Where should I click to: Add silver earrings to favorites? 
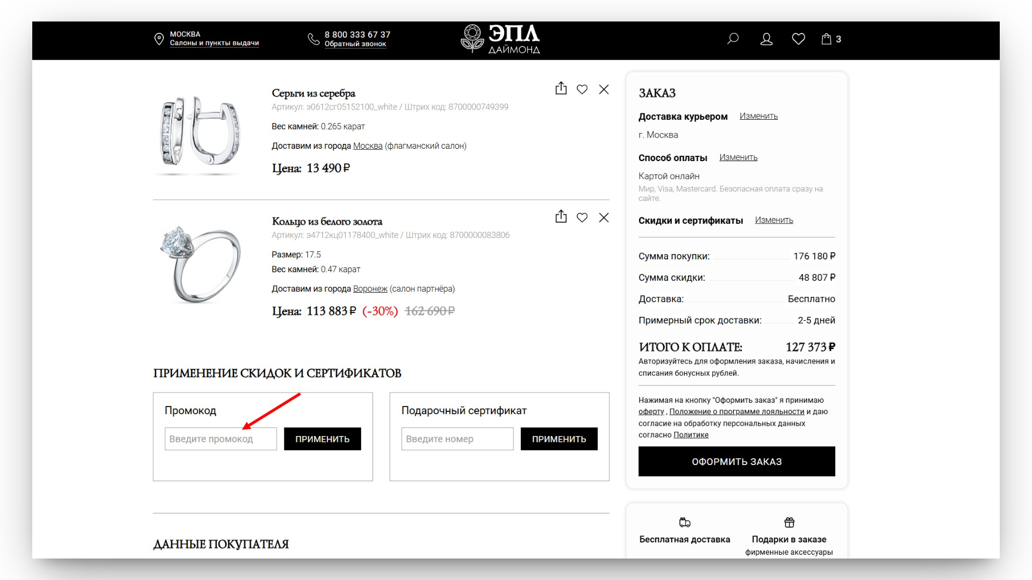(x=582, y=89)
